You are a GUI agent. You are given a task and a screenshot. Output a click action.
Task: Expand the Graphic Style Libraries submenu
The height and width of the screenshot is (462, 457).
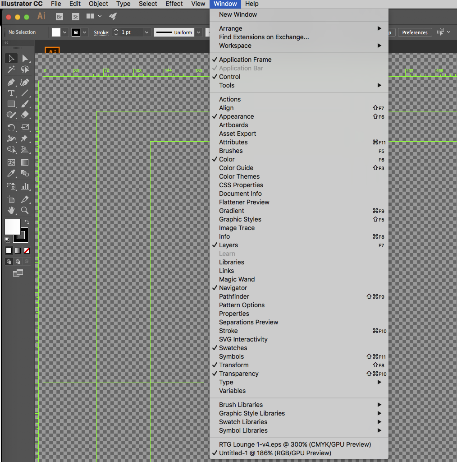[299, 413]
